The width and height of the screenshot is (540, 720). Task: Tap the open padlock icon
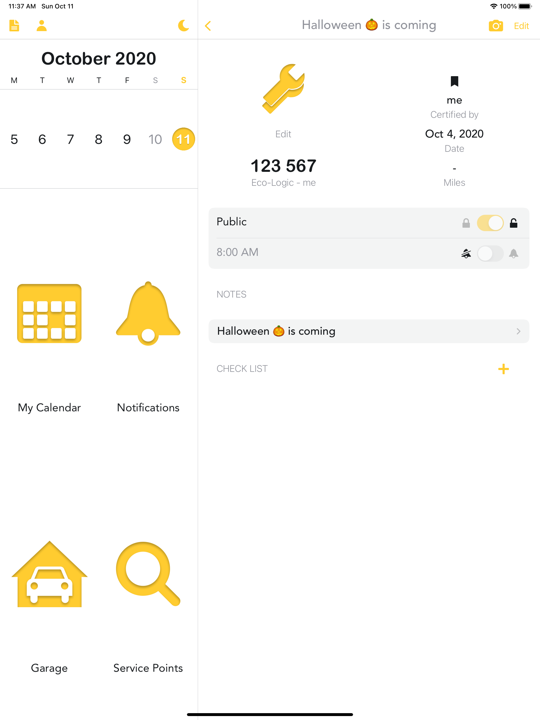point(514,223)
